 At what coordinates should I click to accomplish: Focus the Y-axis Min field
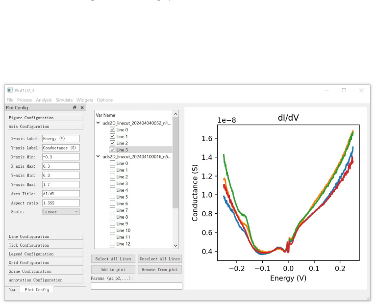61,176
